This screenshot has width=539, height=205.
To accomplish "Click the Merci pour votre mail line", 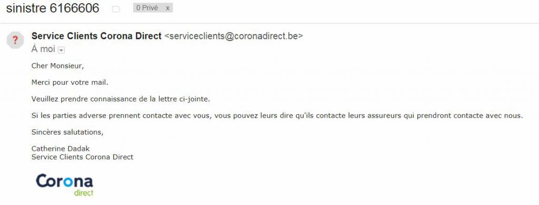I will point(70,83).
